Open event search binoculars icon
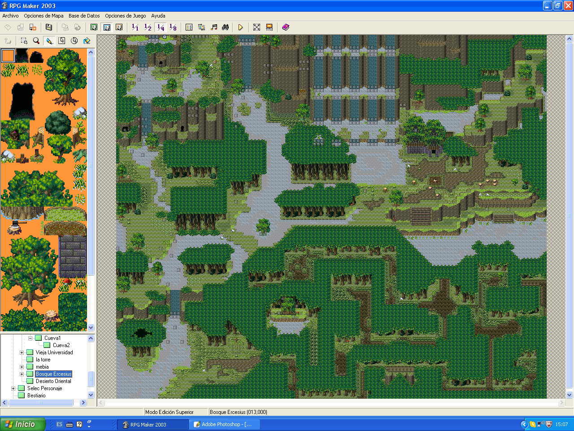Screen dimensions: 574x431 tap(226, 27)
